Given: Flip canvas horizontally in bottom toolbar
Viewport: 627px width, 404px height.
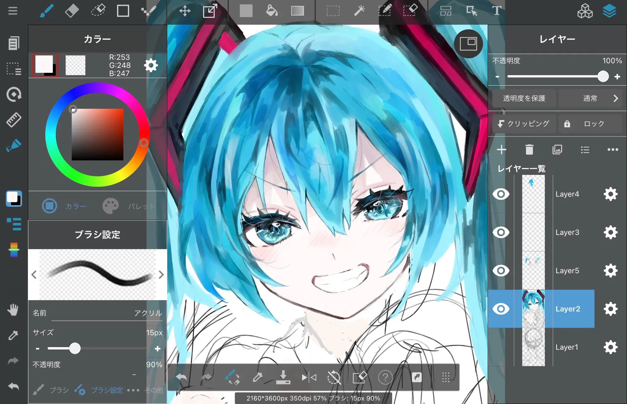Looking at the screenshot, I should (309, 377).
